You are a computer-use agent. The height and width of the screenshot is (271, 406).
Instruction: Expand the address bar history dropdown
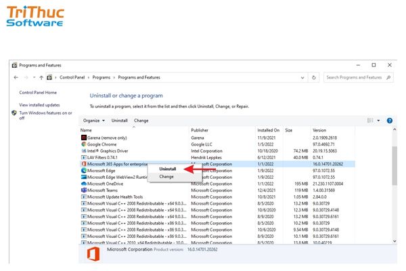coord(302,77)
